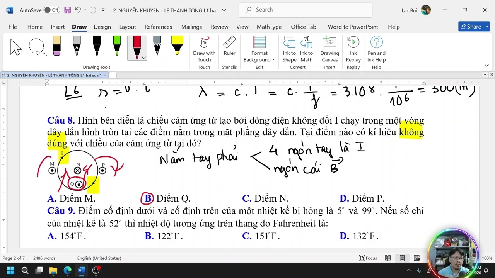Open the Mailings tab
The width and height of the screenshot is (495, 278).
(x=191, y=27)
